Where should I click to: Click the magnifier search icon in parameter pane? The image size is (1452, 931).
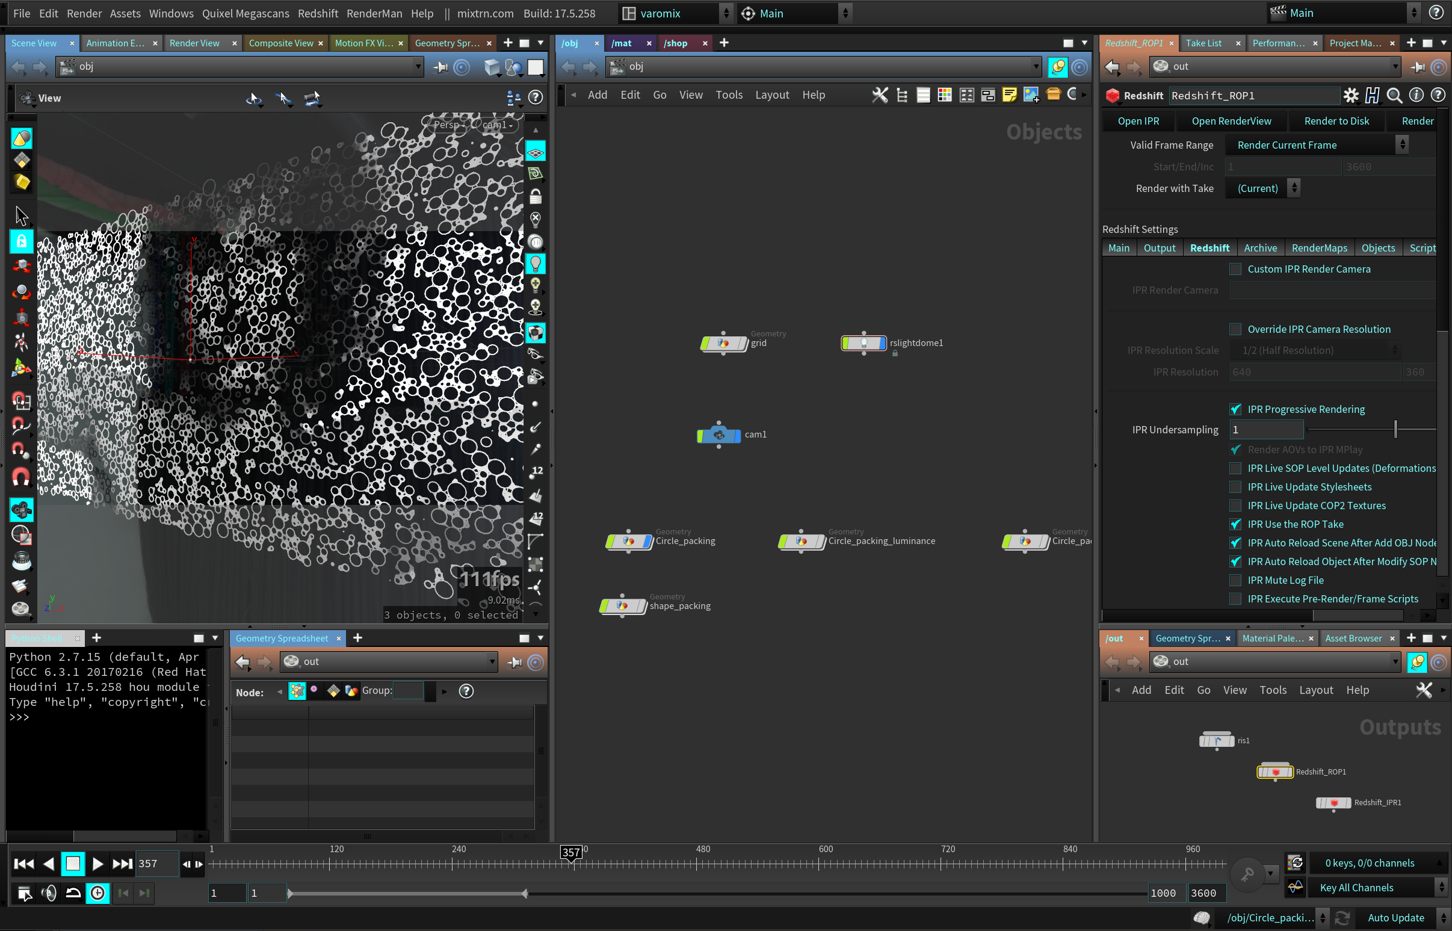(x=1394, y=96)
